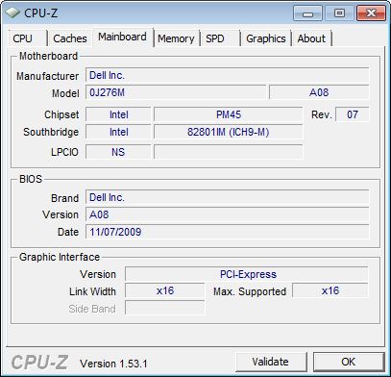Click the CPU-Z window title text
The width and height of the screenshot is (391, 377).
[x=41, y=13]
